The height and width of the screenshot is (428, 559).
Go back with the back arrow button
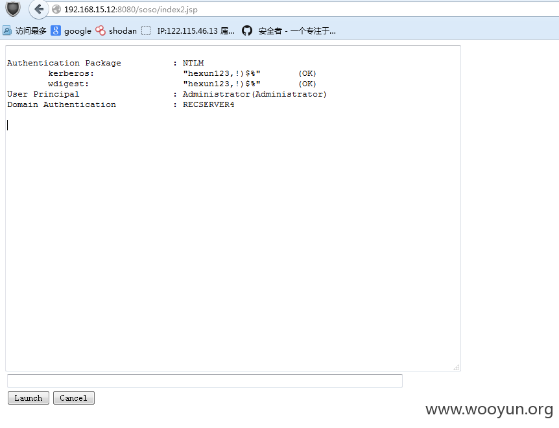click(x=38, y=9)
